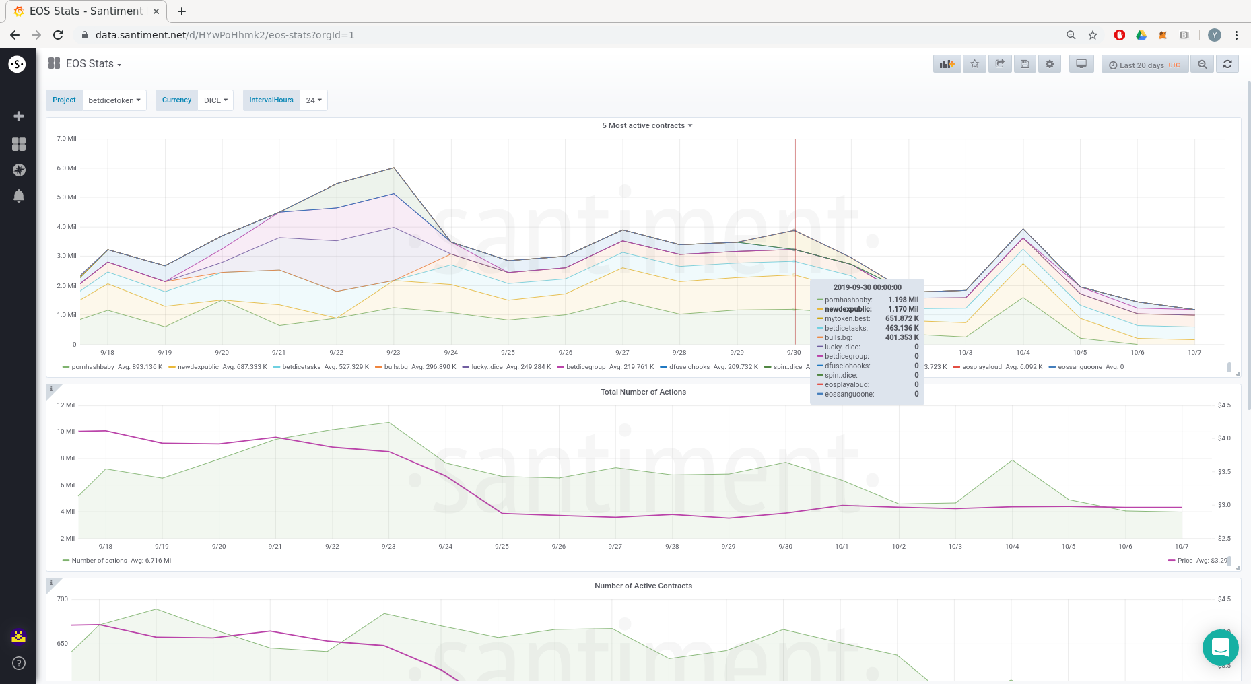Open the Grafana home logo
The width and height of the screenshot is (1251, 684).
click(x=17, y=64)
